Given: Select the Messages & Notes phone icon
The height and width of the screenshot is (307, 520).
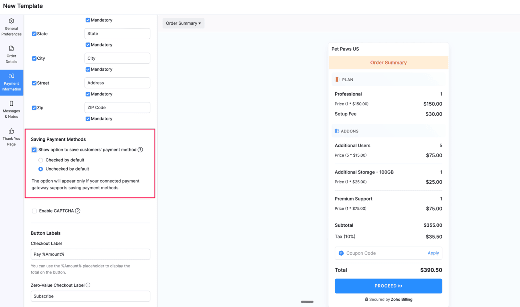Looking at the screenshot, I should click(x=11, y=104).
